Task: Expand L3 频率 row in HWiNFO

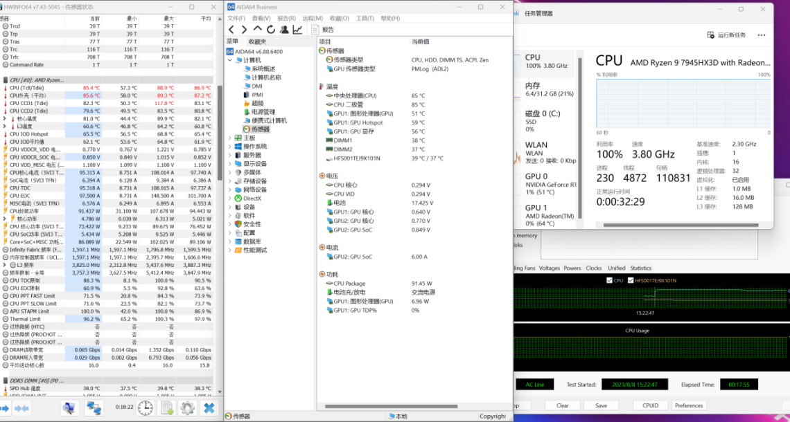Action: coord(5,264)
